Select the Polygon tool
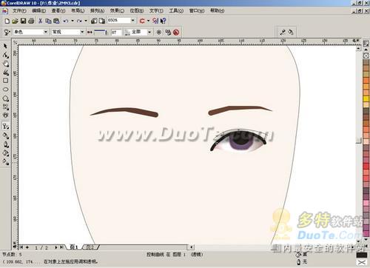 [x=5, y=98]
